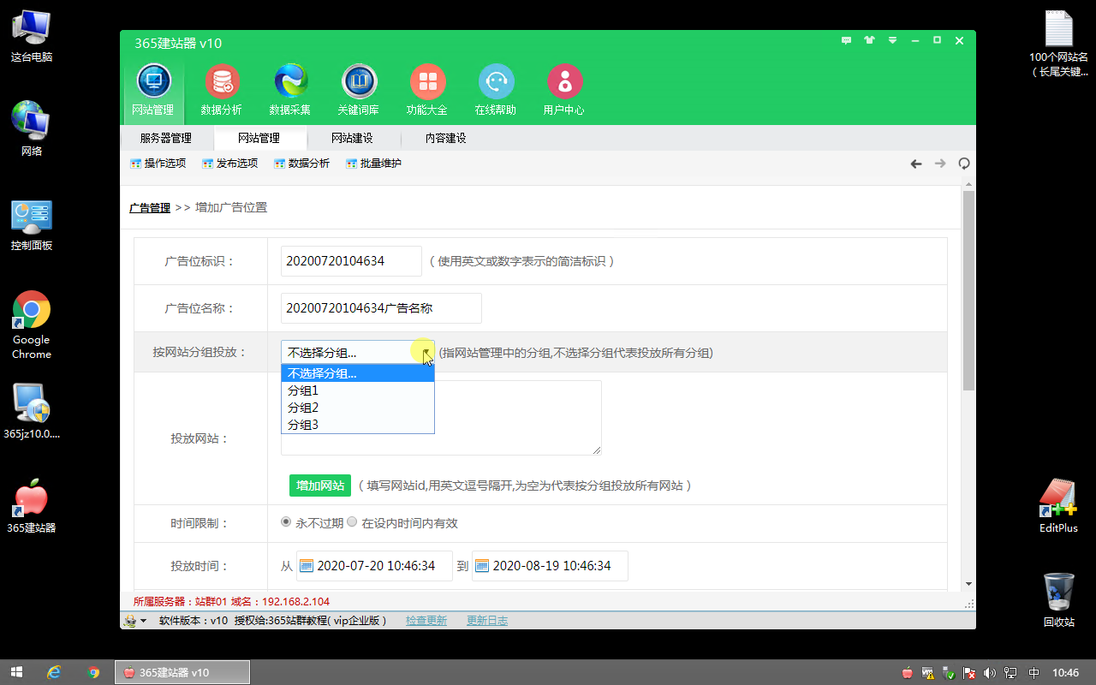Viewport: 1096px width, 685px height.
Task: Choose 分组1 in the dropdown list
Action: (x=358, y=390)
